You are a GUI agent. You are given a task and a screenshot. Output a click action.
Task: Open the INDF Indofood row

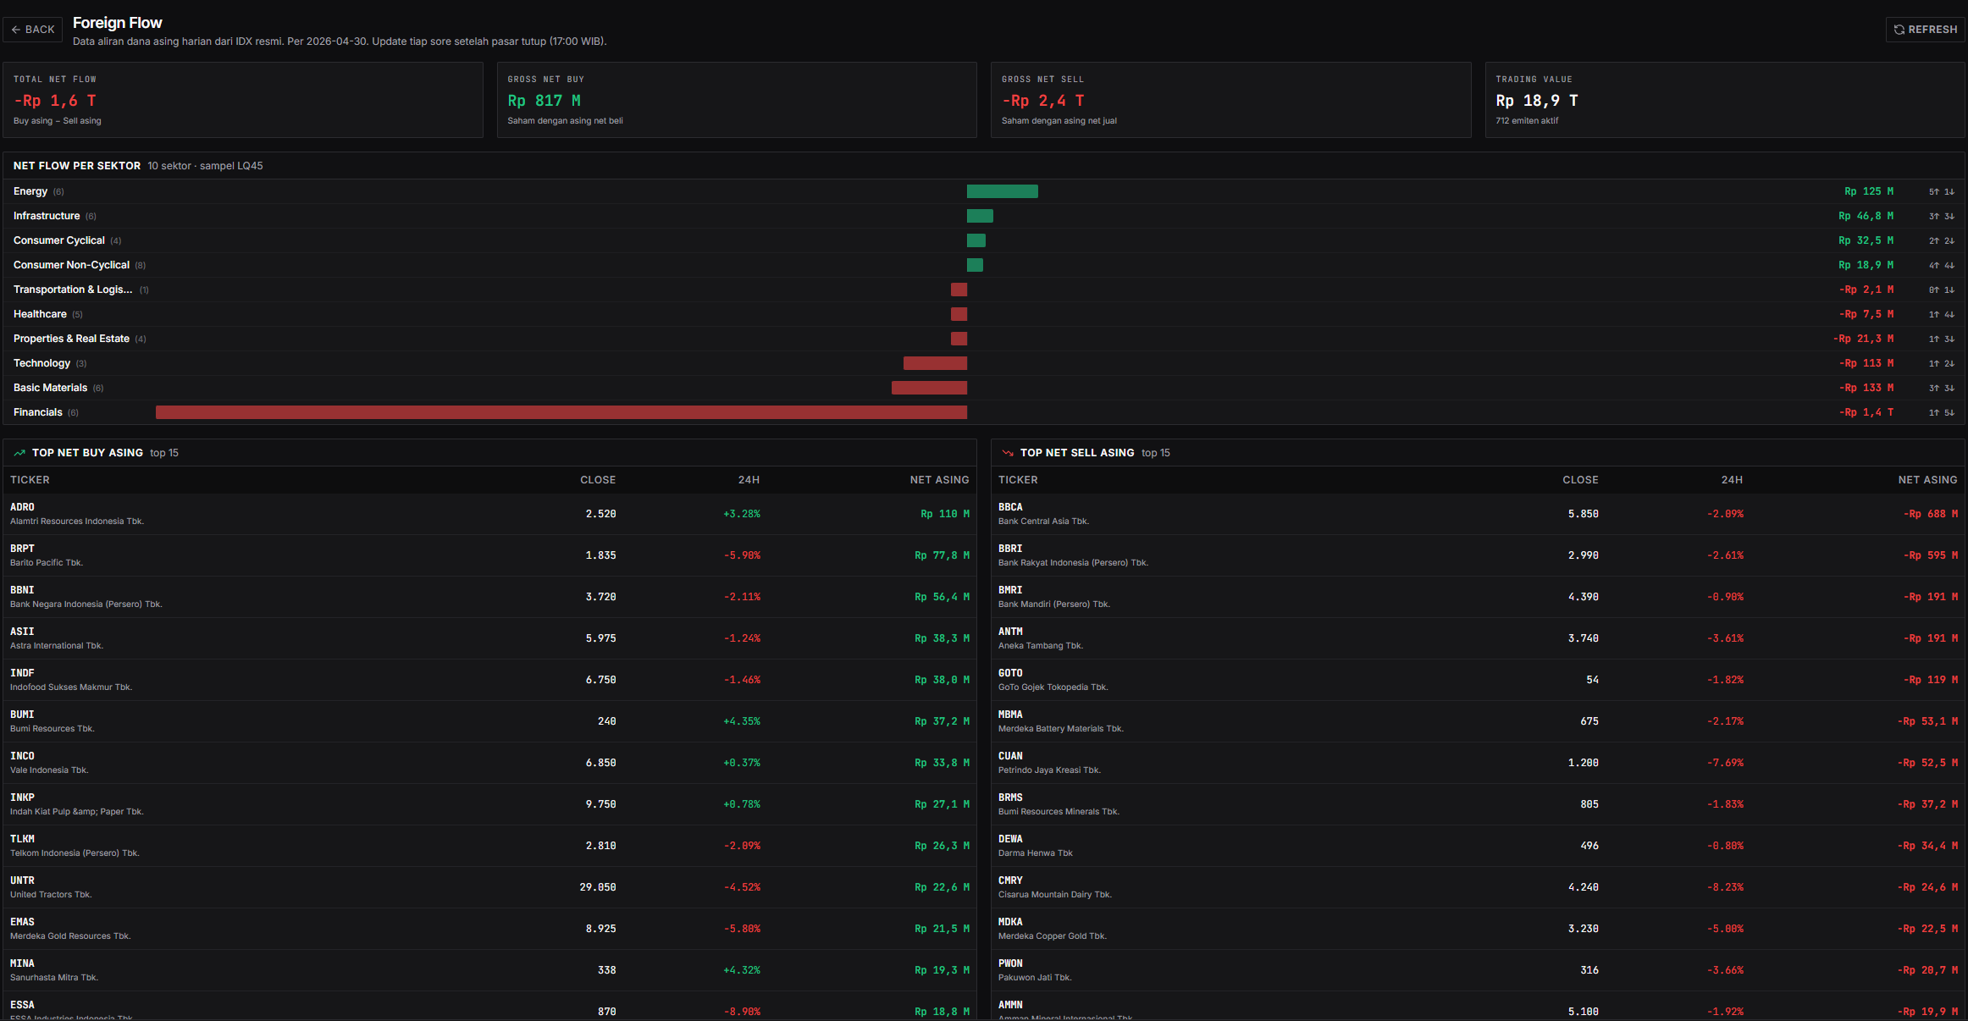489,680
